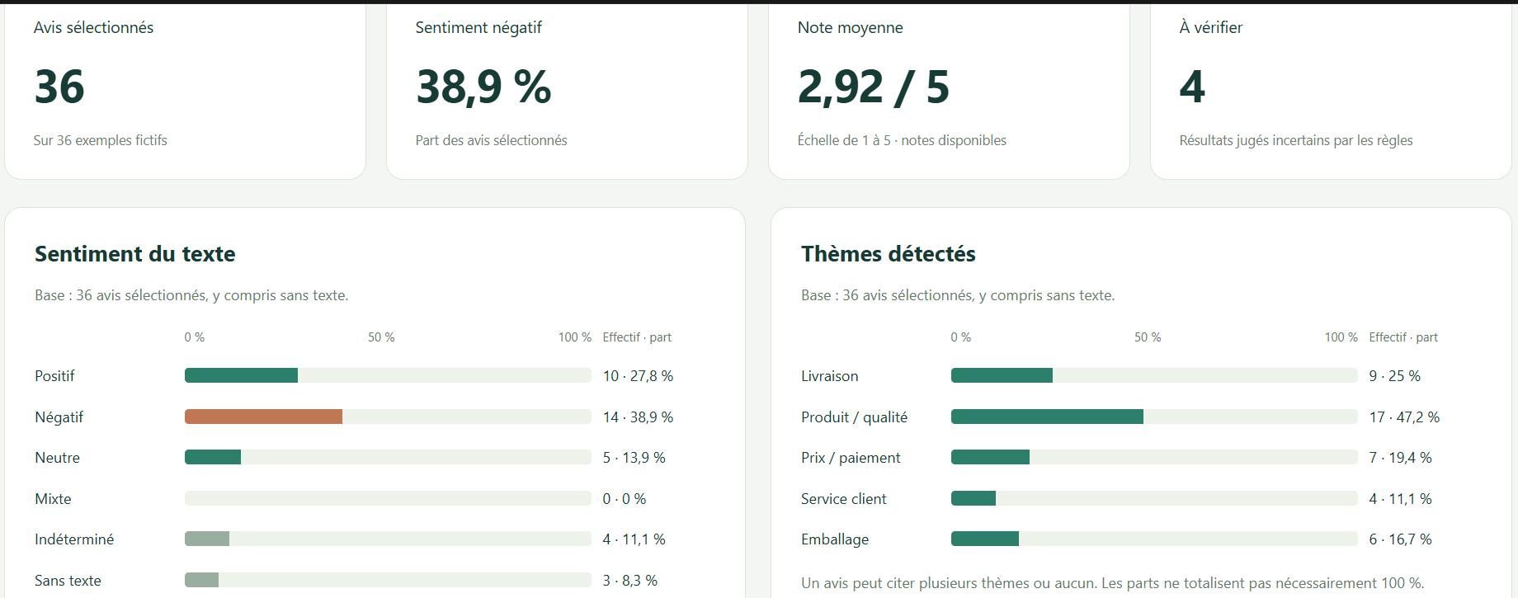This screenshot has width=1518, height=598.
Task: Click the "Neutre" row label
Action: 57,458
